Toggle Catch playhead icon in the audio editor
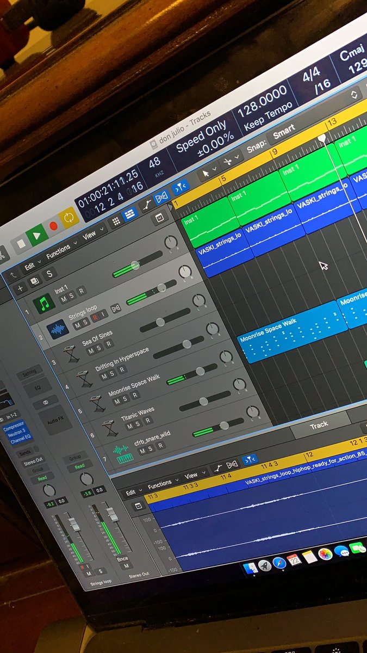The width and height of the screenshot is (367, 653). 249,459
